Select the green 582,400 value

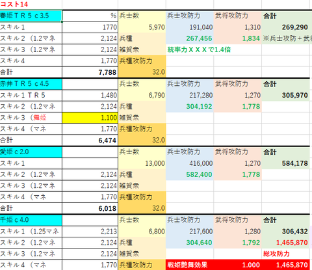pos(190,174)
